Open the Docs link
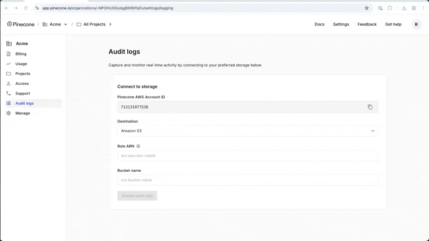Viewport: 429px width, 241px height. [x=319, y=24]
